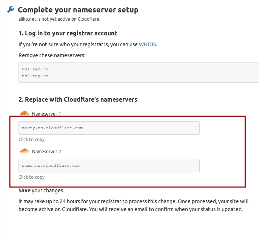Select the sima.ns.cloudflare.com nameserver field
This screenshot has height=236, width=274.
(x=109, y=166)
